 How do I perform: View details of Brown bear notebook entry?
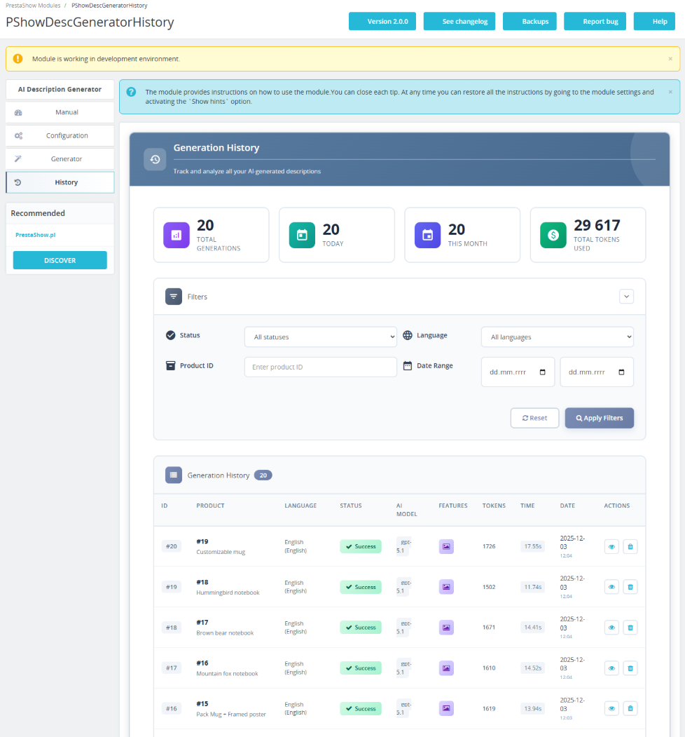coord(611,628)
